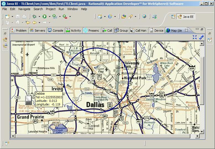
Task: Switch to the Servers tab
Action: pyautogui.click(x=37, y=30)
